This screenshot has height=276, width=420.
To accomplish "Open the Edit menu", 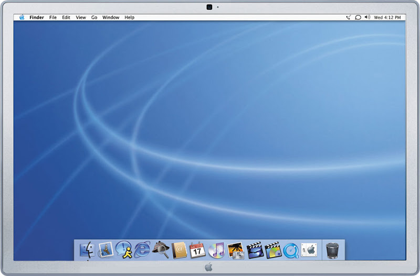I will (x=66, y=17).
